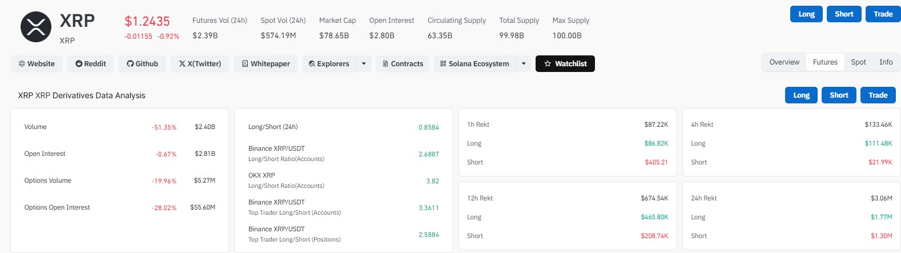
Task: Click the Whitepaper document icon
Action: (x=245, y=64)
